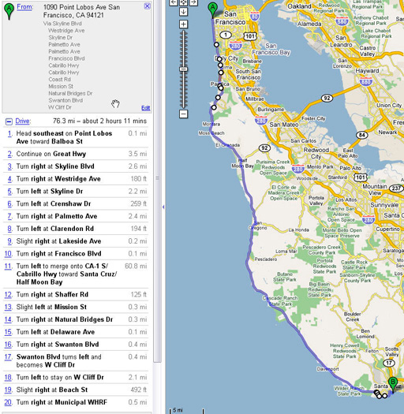This screenshot has height=414, width=404.
Task: Select the Swanton Blvd via entry
Action: (x=65, y=100)
